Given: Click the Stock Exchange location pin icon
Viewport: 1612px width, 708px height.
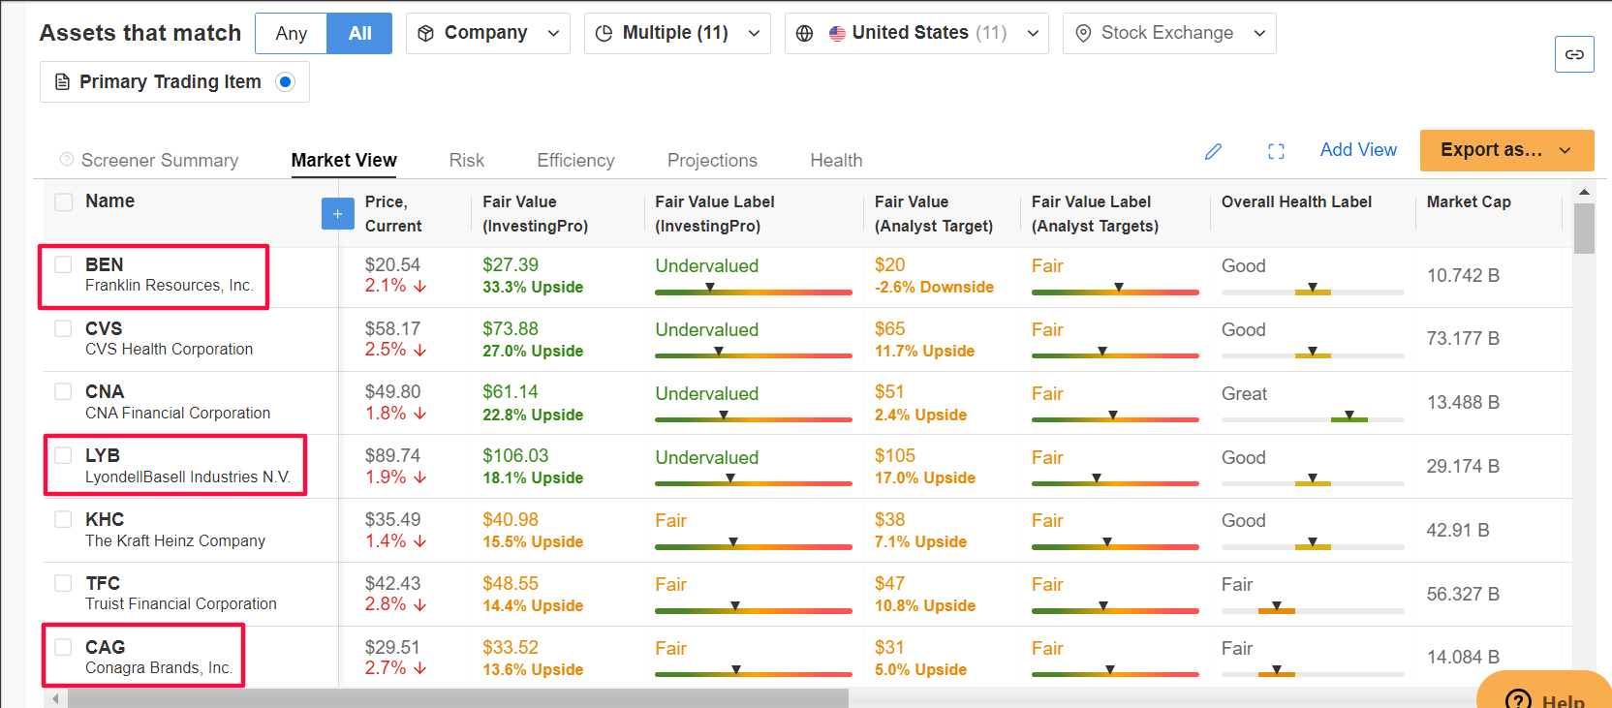Looking at the screenshot, I should (x=1083, y=33).
